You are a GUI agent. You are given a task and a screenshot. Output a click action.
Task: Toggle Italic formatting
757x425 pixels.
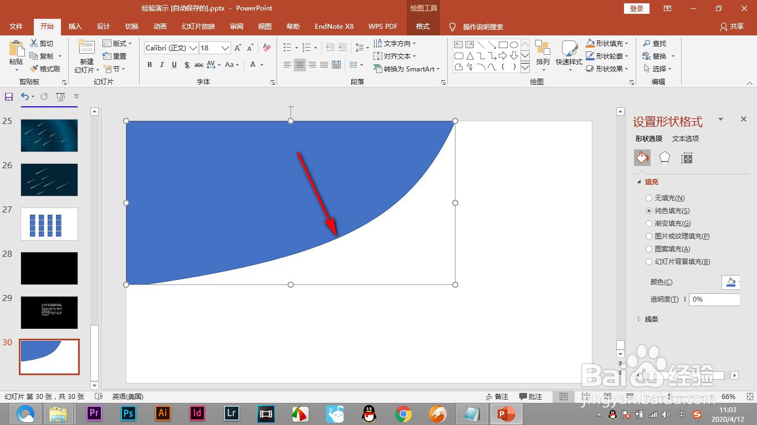(162, 65)
